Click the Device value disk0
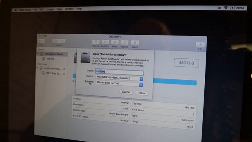Viewport: 252px width, 142px height. pyautogui.click(x=190, y=127)
